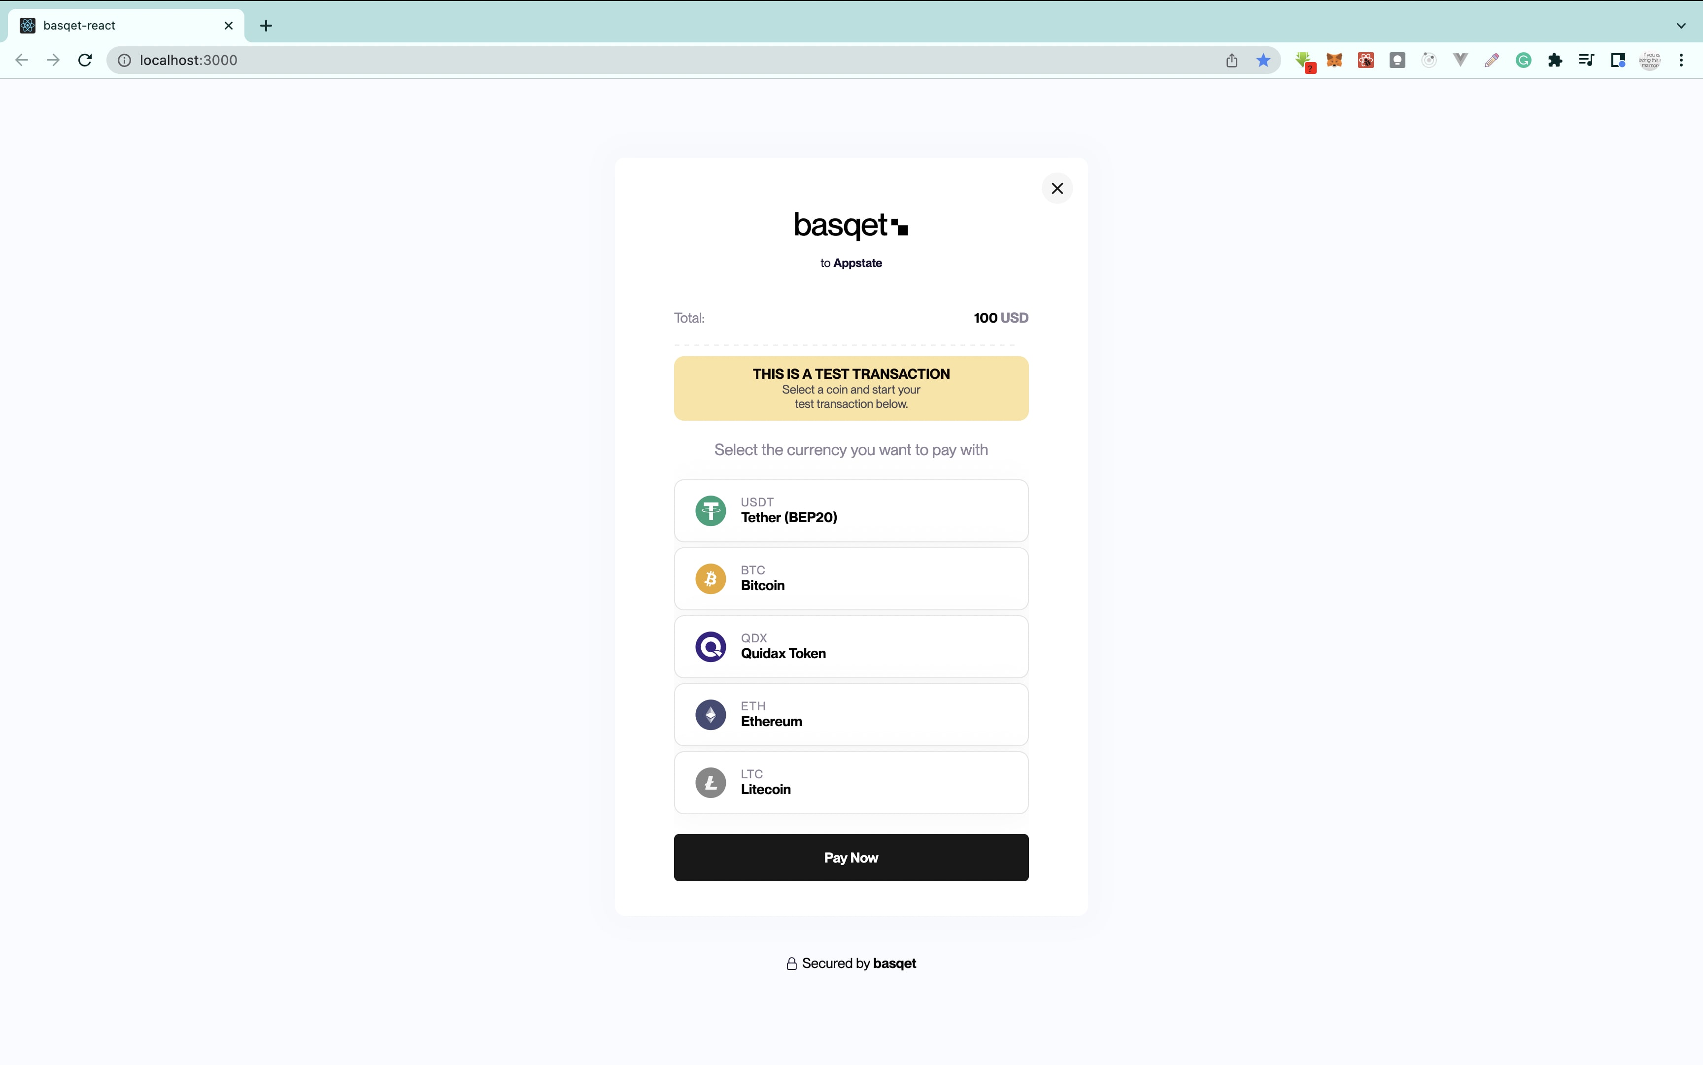This screenshot has height=1065, width=1703.
Task: Select USDT Tether (BEP20) currency option
Action: tap(851, 510)
